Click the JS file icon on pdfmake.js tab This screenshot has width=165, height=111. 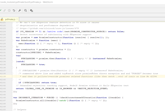coord(2,19)
